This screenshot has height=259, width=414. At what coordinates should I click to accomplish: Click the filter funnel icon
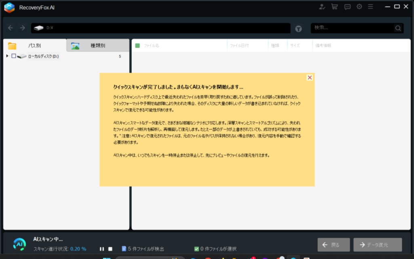298,28
